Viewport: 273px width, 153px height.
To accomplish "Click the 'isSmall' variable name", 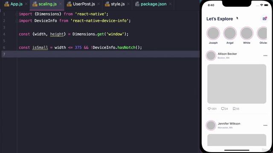I will (x=40, y=47).
